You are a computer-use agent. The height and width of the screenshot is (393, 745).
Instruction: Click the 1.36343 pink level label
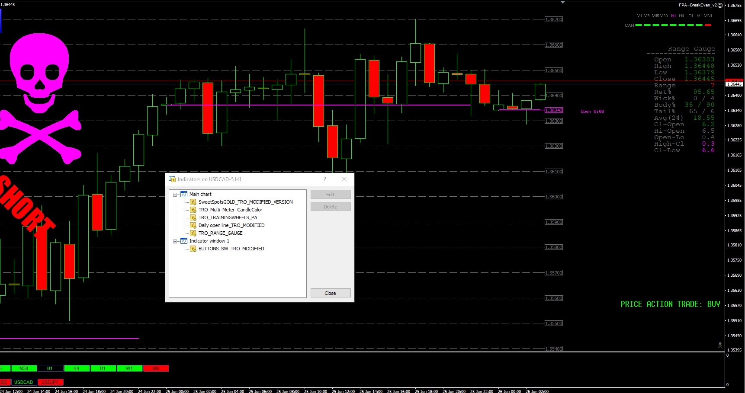click(x=554, y=110)
